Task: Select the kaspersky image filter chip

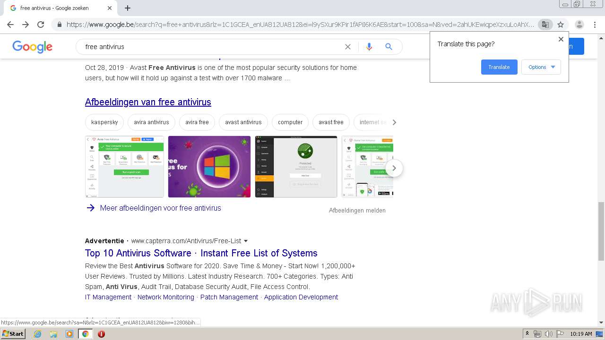Action: coord(104,122)
